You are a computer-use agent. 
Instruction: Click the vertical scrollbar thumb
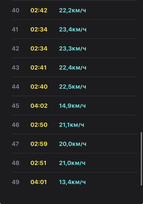tap(141, 159)
